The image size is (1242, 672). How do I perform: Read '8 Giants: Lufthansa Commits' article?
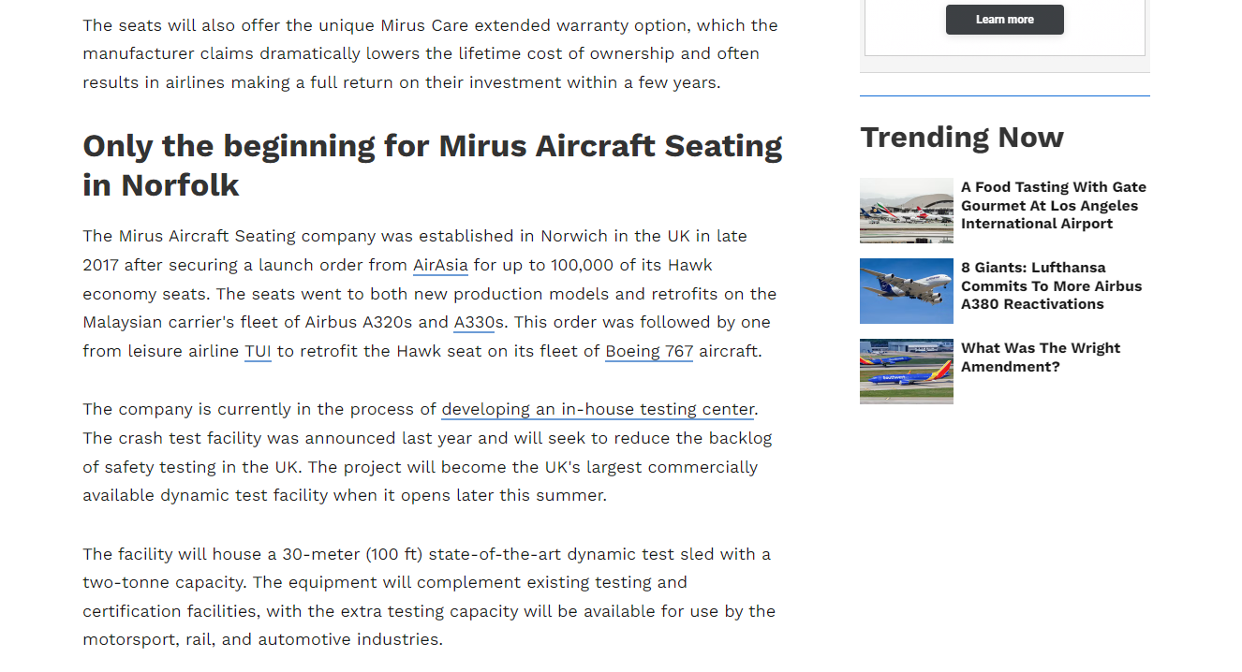(1052, 286)
